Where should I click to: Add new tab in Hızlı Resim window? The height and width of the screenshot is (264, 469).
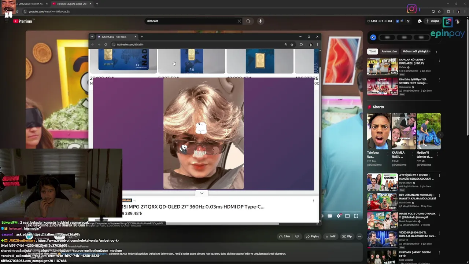[142, 37]
